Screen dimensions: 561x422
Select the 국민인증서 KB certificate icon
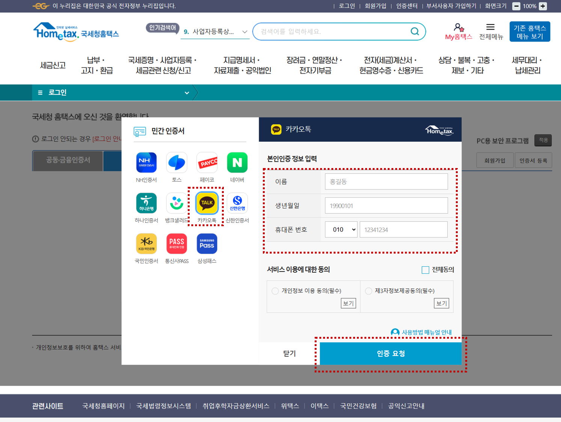click(x=146, y=243)
